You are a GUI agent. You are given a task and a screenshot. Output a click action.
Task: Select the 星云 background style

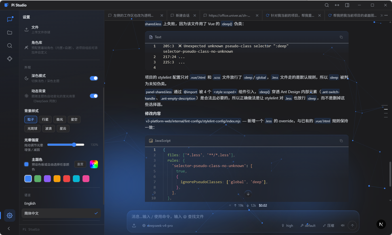coord(63,129)
